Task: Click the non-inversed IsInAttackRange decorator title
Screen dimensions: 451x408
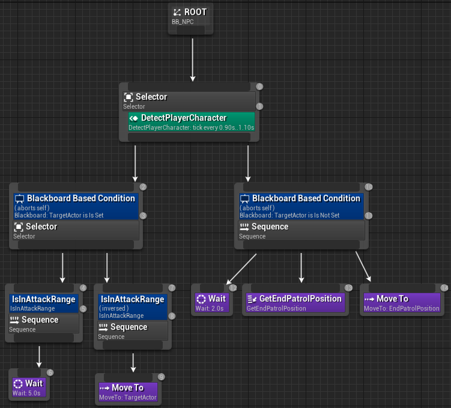Action: [x=43, y=299]
